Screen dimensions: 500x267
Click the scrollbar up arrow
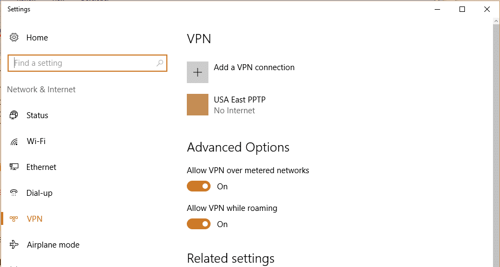point(496,21)
